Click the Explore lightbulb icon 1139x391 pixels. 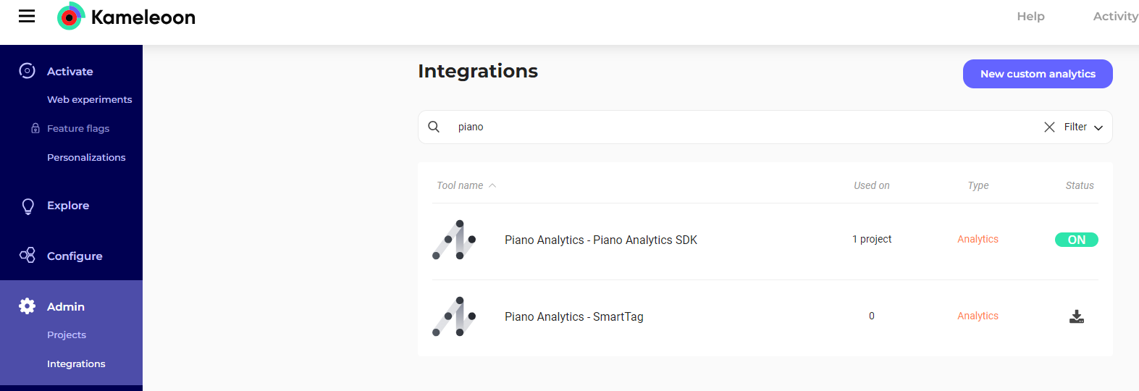28,206
